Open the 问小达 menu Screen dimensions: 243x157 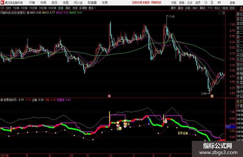click(78, 3)
